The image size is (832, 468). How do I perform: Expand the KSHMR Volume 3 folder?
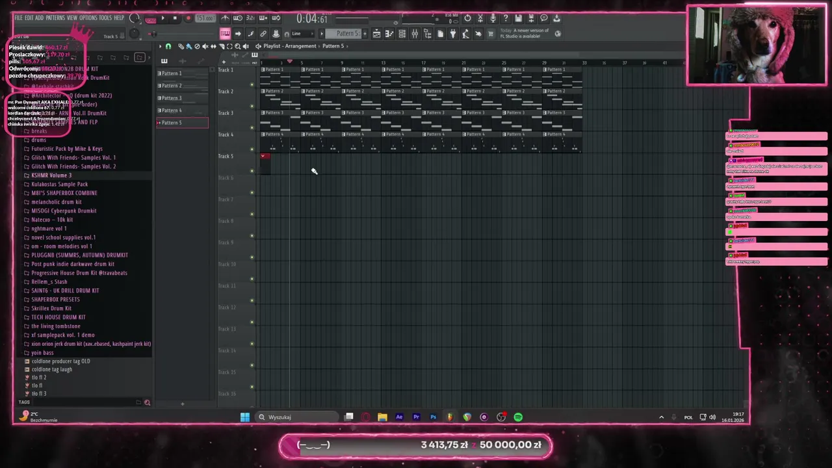pos(51,175)
